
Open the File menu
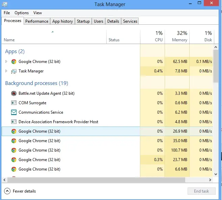click(7, 13)
